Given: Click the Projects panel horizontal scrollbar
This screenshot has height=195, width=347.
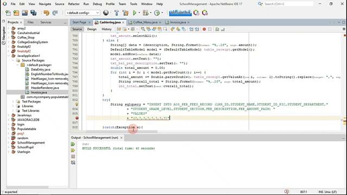Looking at the screenshot, I should tap(28, 187).
